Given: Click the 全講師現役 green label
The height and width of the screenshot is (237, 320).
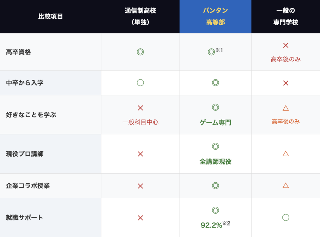Looking at the screenshot, I should coord(215,162).
